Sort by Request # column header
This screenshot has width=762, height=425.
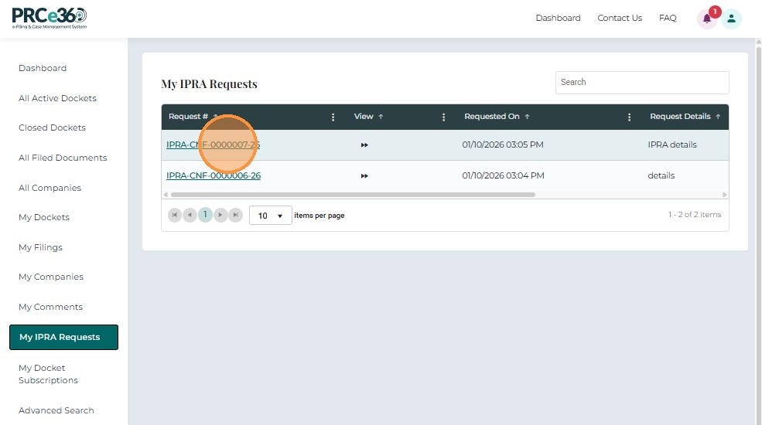coord(188,117)
